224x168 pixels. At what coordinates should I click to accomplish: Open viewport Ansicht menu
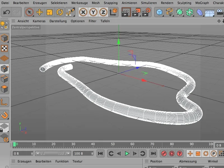point(23,21)
